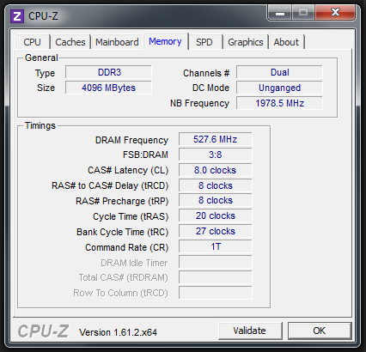
Task: Click the DC Mode label
Action: coord(210,88)
